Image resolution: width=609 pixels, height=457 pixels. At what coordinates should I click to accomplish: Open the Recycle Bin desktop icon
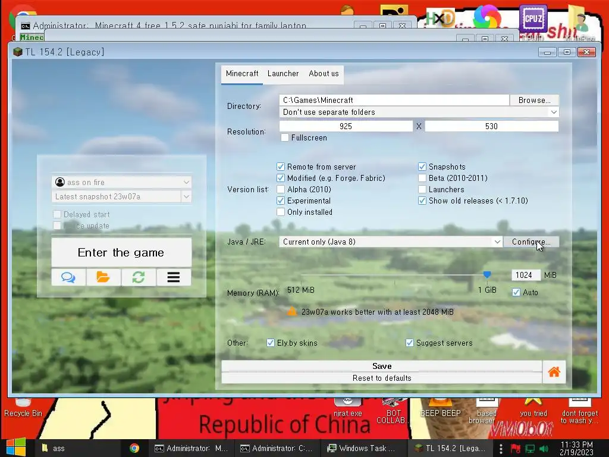(23, 408)
